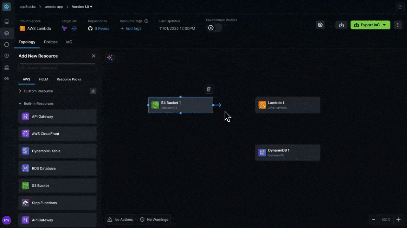Click the Helm Target IaC icon
This screenshot has width=407, height=228.
74,28
